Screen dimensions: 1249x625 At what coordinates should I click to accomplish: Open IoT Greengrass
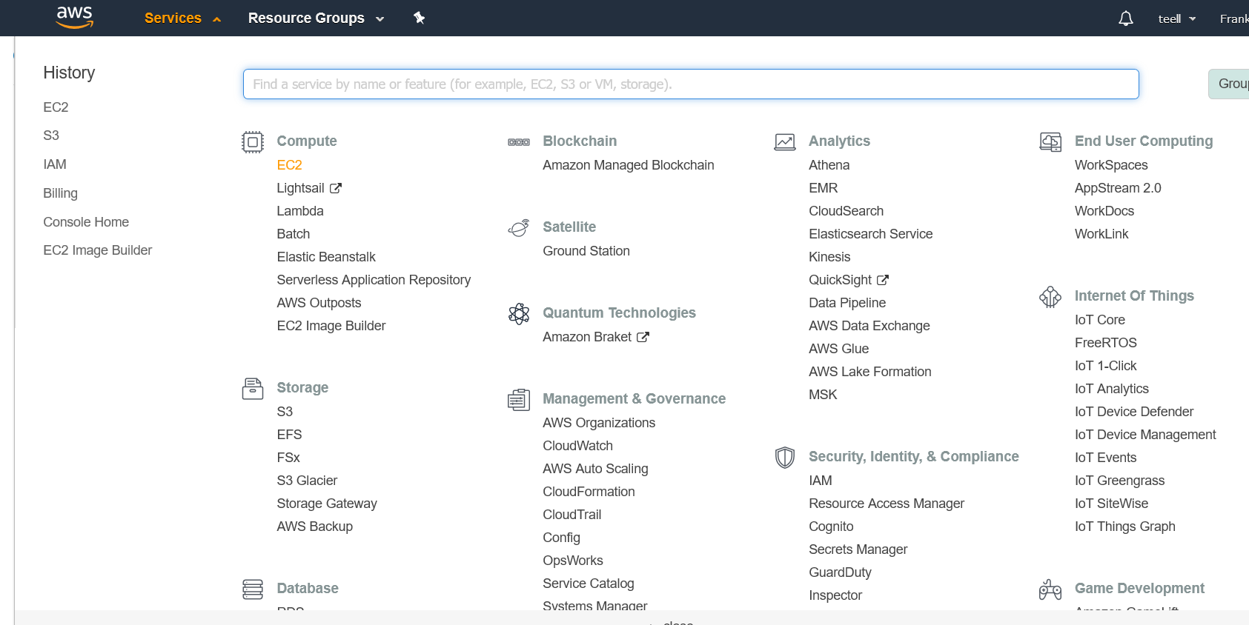pos(1119,481)
